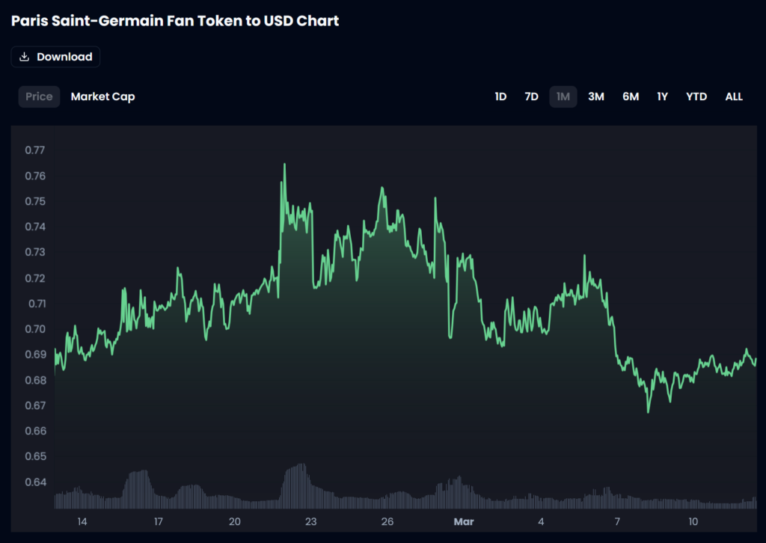The width and height of the screenshot is (766, 543).
Task: Click the 14 date axis label
Action: coord(82,521)
